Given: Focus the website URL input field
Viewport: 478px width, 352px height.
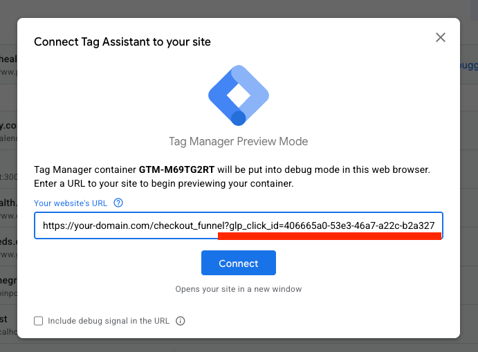Looking at the screenshot, I should [238, 225].
